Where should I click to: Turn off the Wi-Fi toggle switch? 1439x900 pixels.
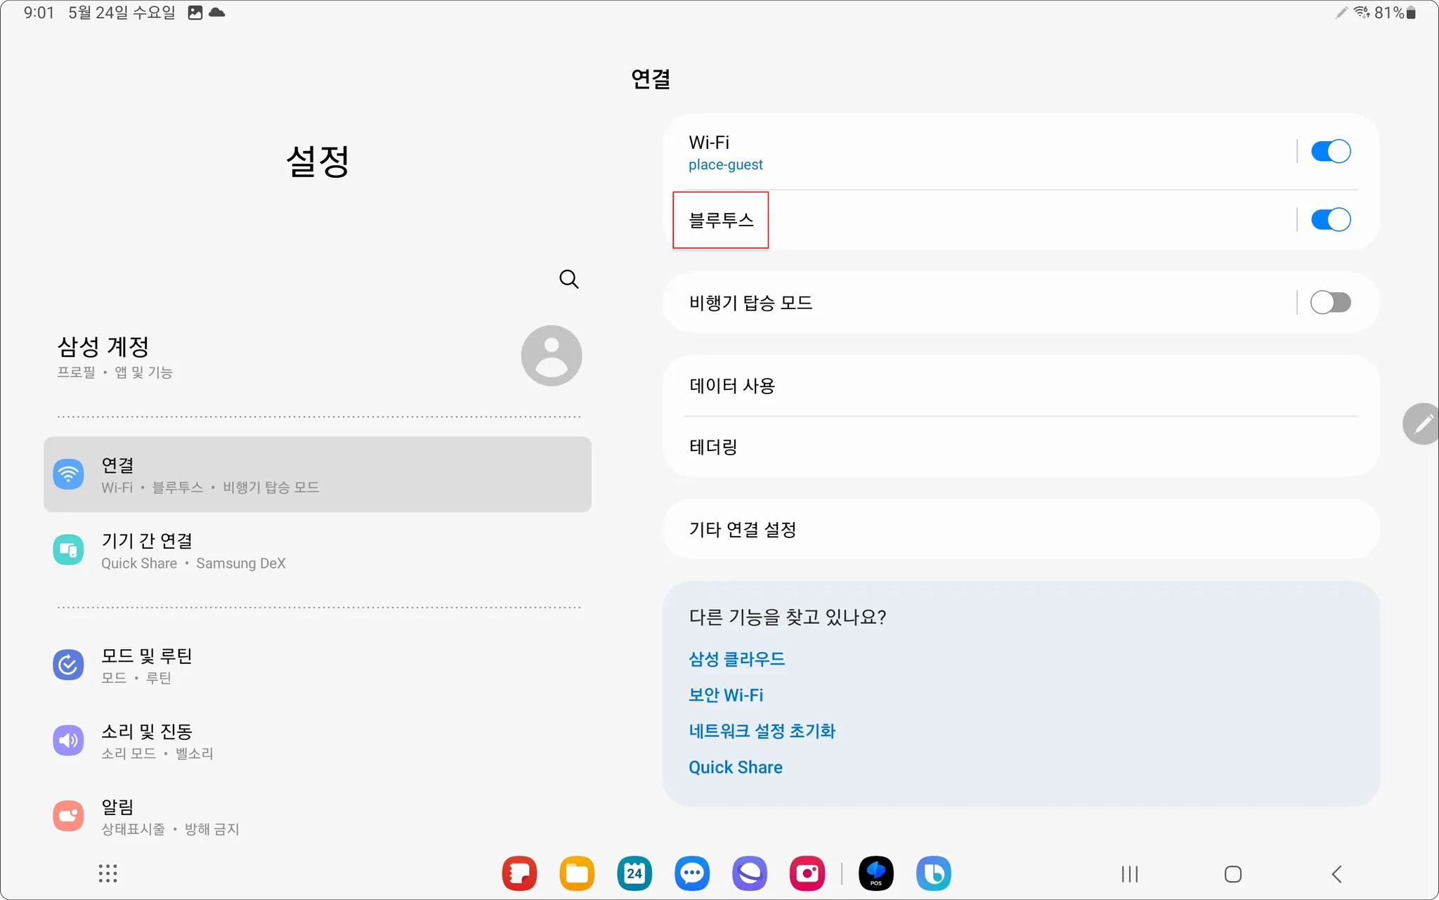(x=1330, y=152)
